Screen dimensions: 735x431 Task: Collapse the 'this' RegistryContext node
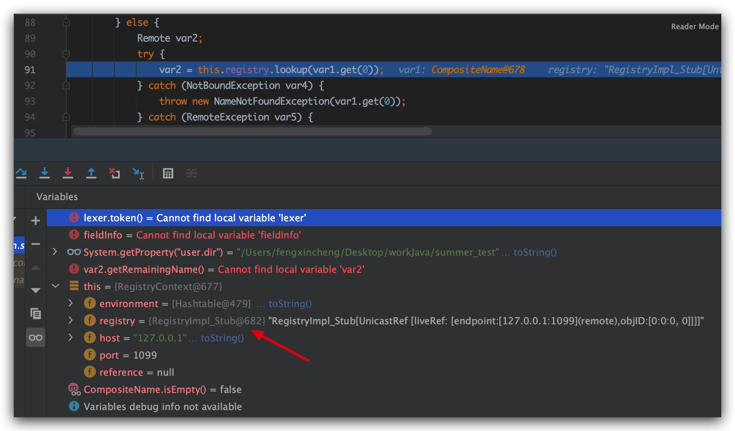click(56, 286)
